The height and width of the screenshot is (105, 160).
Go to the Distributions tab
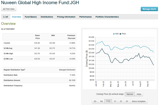[x=47, y=17]
